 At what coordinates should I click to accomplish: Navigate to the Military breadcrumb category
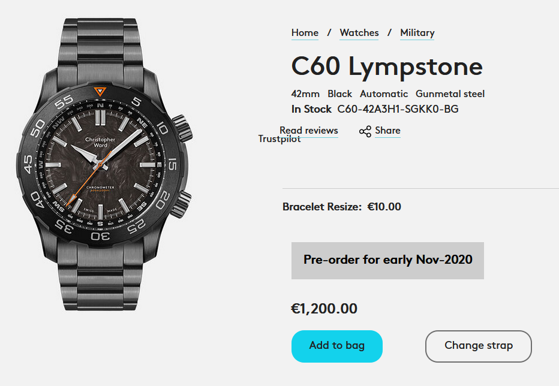[417, 33]
